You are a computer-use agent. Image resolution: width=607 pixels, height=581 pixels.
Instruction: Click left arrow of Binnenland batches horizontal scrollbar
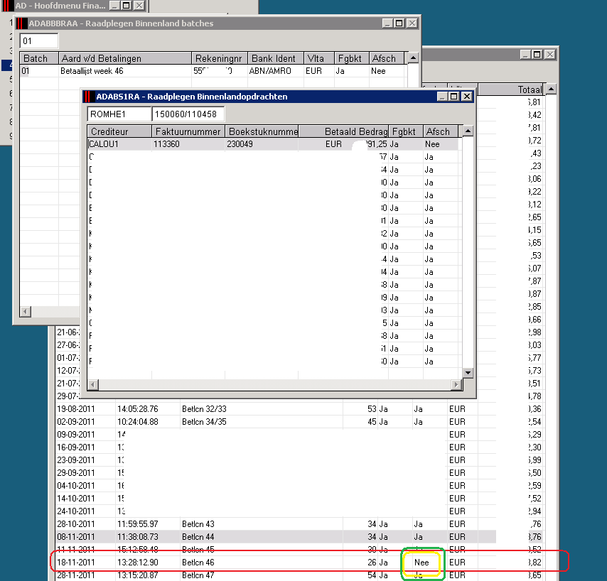click(x=26, y=311)
